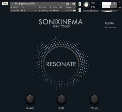This screenshot has width=122, height=112.
Task: Click the large RESONATE dial
Action: point(61,64)
